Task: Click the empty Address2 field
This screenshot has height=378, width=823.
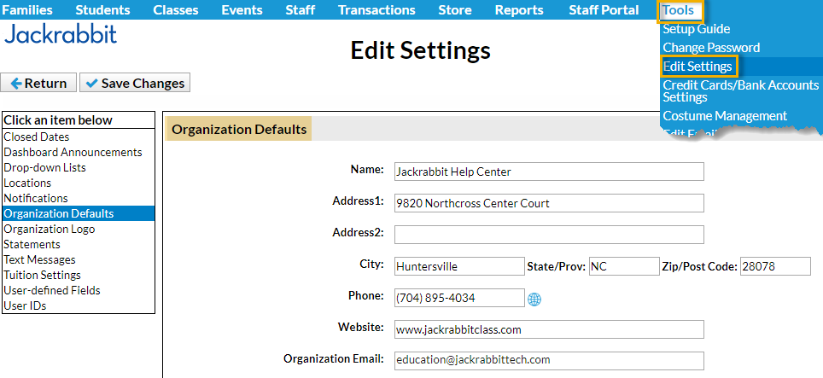Action: [x=549, y=235]
